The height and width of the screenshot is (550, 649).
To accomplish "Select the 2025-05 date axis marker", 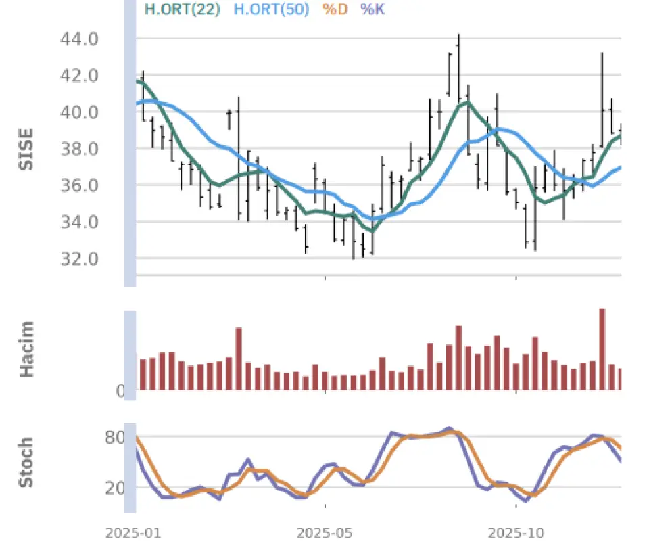I will 325,534.
